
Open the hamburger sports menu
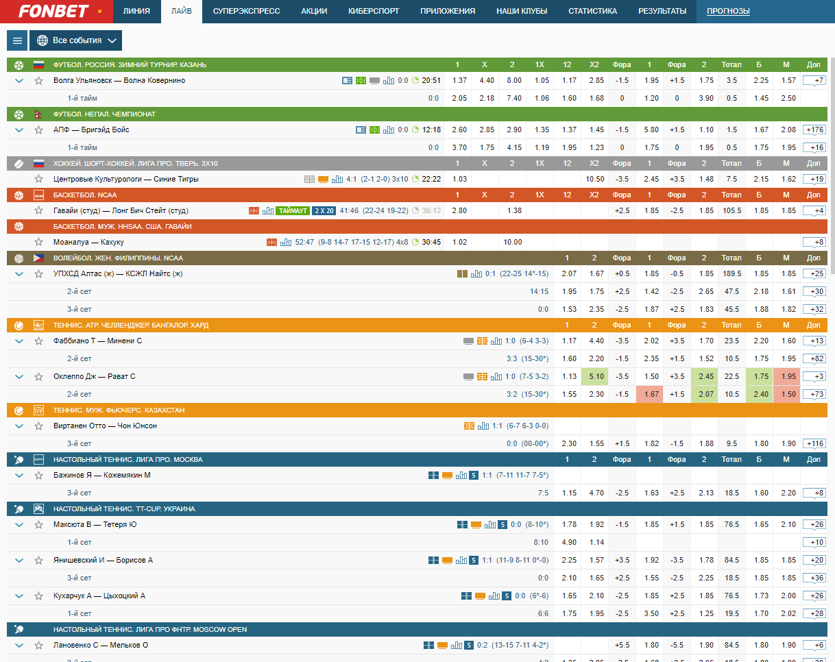click(x=16, y=40)
